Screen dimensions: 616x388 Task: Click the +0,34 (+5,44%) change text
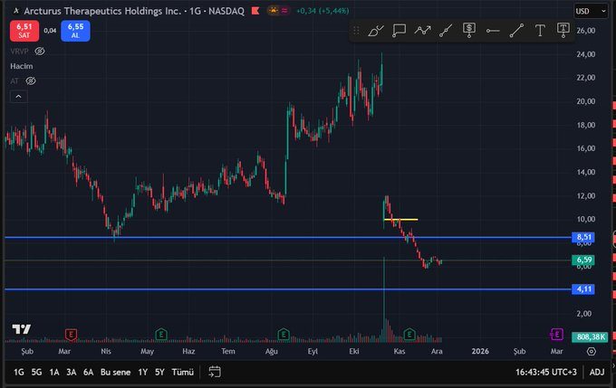coord(322,11)
